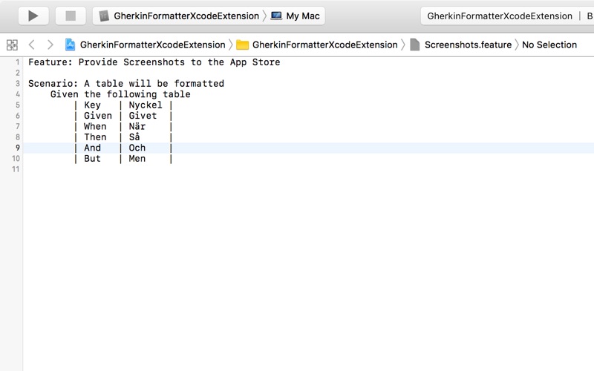Click the 'When' cell in the table
Viewport: 594px width, 371px height.
(95, 126)
